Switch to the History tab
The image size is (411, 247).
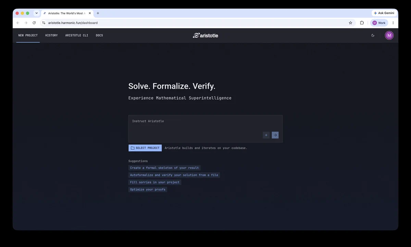click(x=51, y=35)
